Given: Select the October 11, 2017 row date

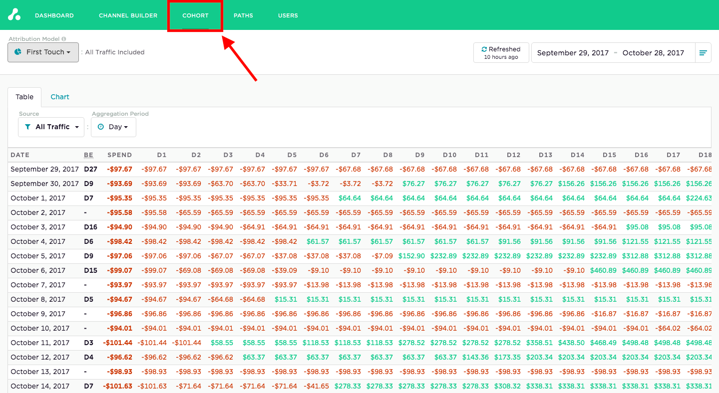Looking at the screenshot, I should point(40,343).
